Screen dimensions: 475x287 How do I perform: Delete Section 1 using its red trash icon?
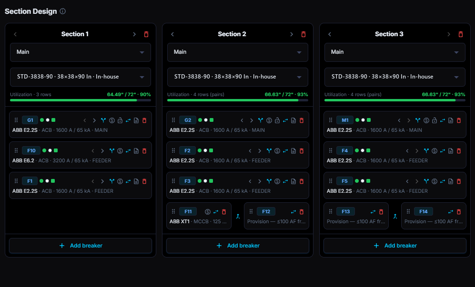[146, 34]
